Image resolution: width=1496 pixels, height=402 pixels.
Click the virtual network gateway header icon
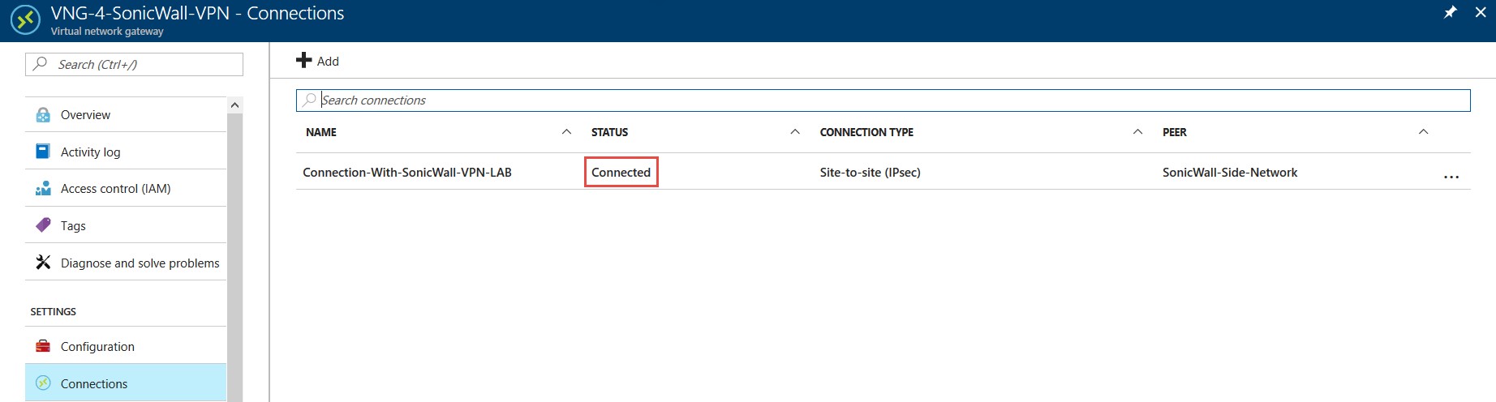pos(25,20)
